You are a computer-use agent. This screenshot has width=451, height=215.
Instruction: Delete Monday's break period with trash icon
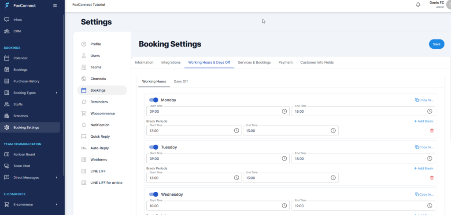pos(432,130)
